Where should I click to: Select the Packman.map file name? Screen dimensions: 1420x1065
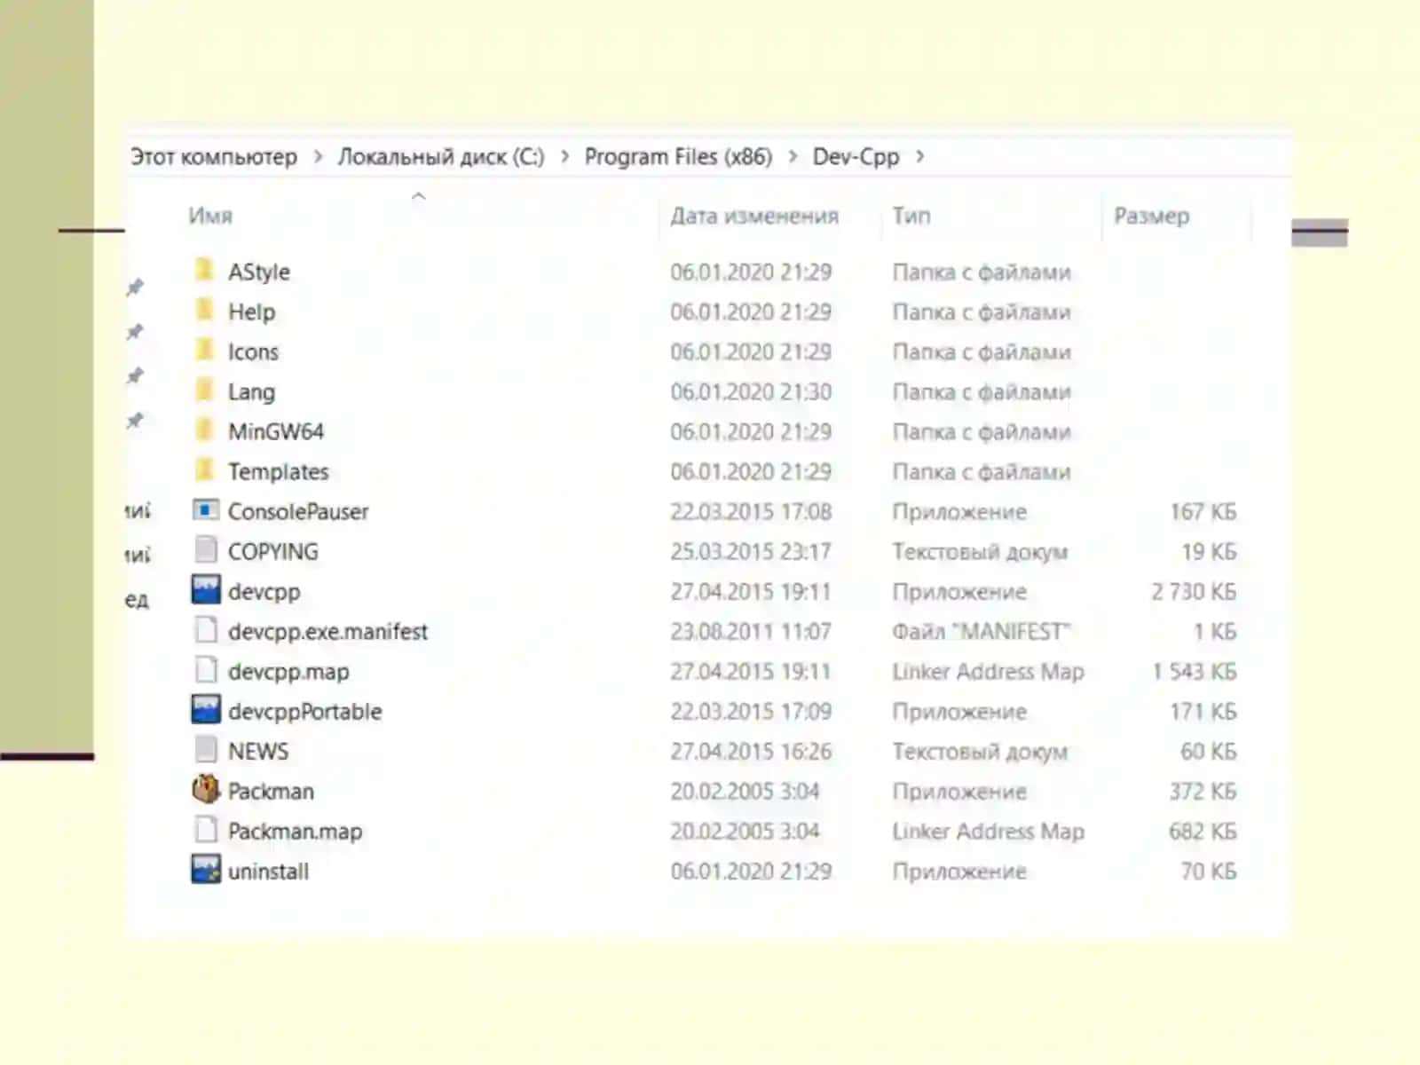pyautogui.click(x=296, y=831)
